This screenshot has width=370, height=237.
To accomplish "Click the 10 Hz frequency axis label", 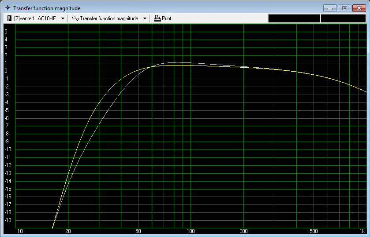I will coord(20,231).
